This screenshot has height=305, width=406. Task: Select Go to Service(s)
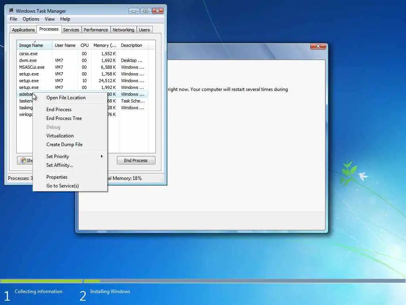point(70,186)
